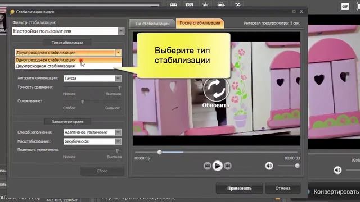Jump to next frame in preview
The width and height of the screenshot is (360, 202).
click(227, 166)
